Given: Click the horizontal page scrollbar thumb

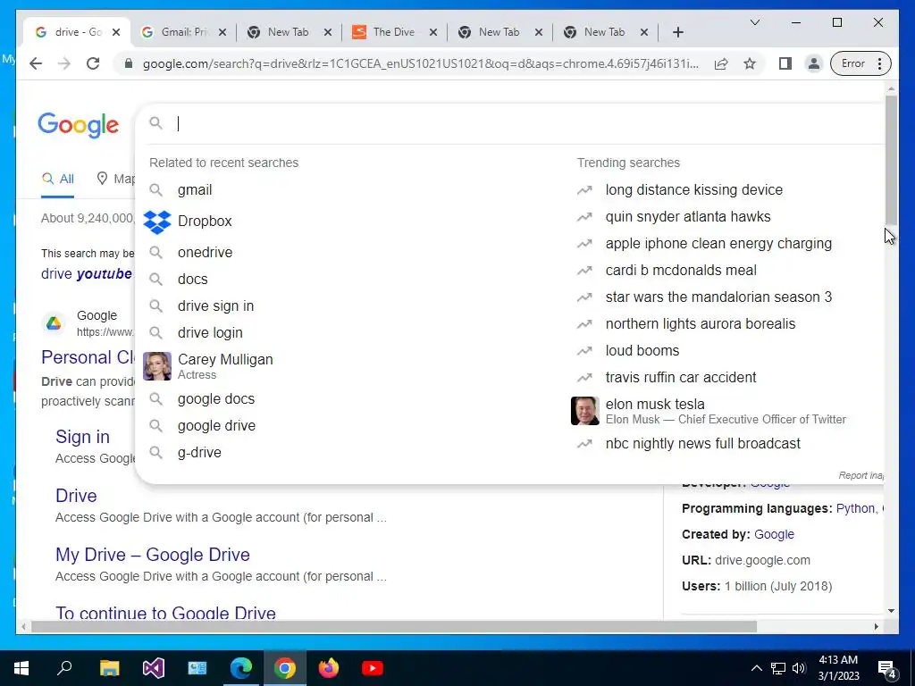Looking at the screenshot, I should (394, 626).
